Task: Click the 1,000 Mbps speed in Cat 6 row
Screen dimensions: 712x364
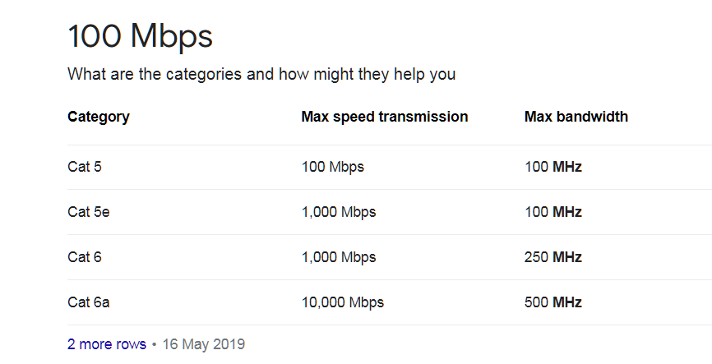Action: (x=338, y=257)
